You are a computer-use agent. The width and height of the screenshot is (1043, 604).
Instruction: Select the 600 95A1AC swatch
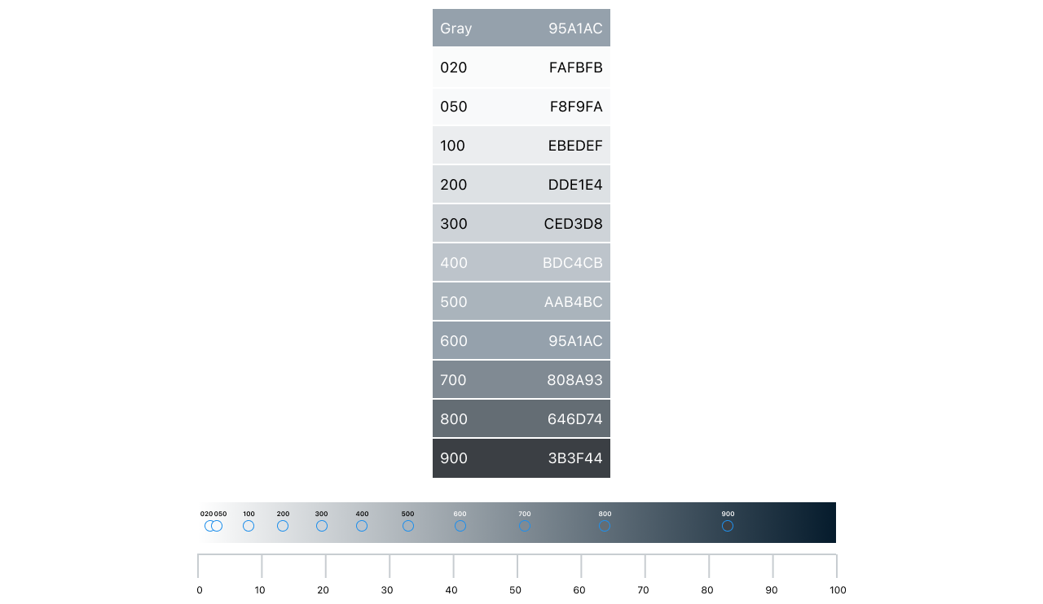click(x=521, y=340)
